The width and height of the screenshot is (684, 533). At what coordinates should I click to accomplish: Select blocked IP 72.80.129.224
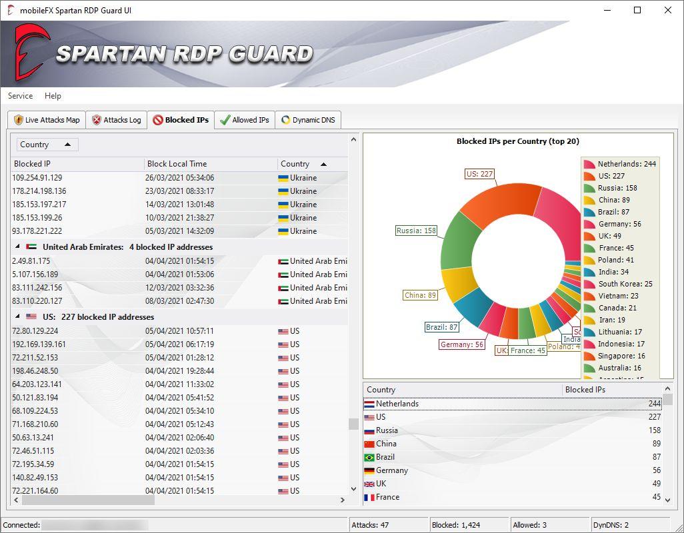(35, 331)
